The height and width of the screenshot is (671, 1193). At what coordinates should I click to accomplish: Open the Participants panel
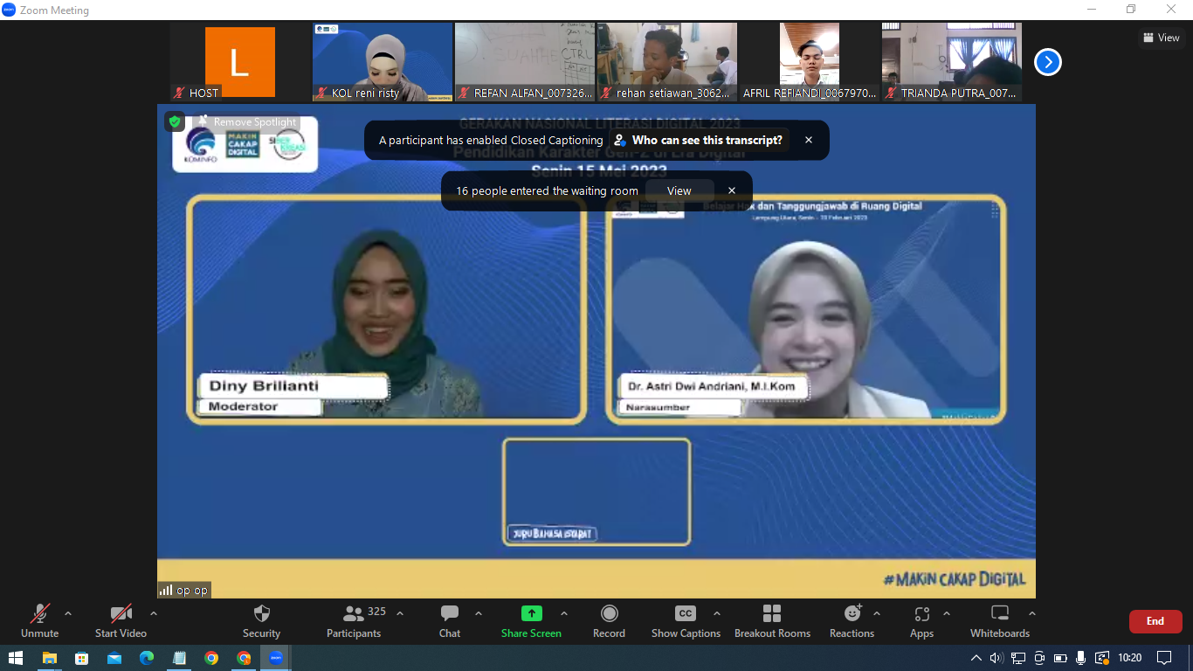[x=354, y=620]
